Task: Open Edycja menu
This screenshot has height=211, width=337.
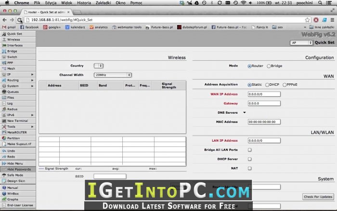Action: pos(51,3)
